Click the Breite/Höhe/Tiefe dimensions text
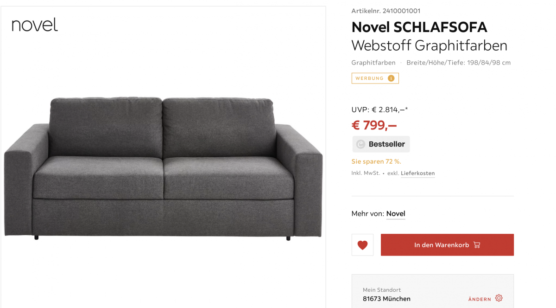 click(x=458, y=63)
